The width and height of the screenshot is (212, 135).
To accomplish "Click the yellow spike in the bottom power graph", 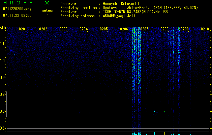I will coord(164,133).
